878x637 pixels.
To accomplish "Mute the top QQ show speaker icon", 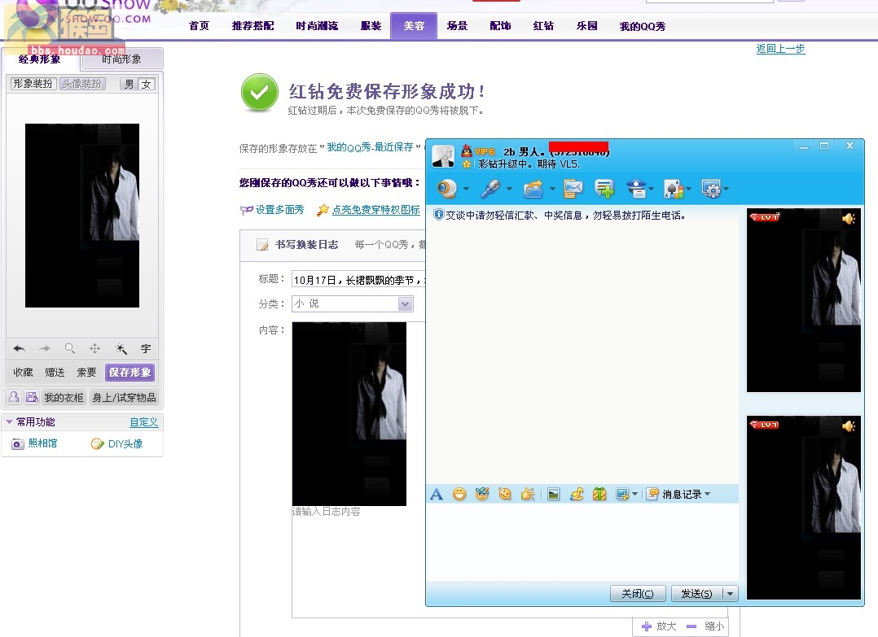I will point(849,218).
